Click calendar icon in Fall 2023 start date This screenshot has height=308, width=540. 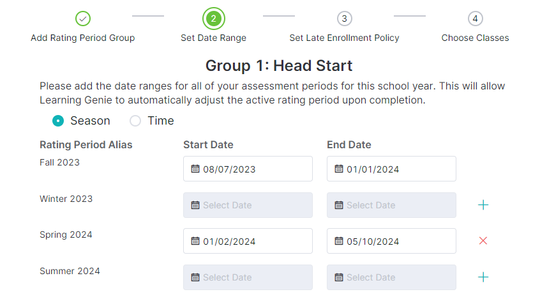195,169
